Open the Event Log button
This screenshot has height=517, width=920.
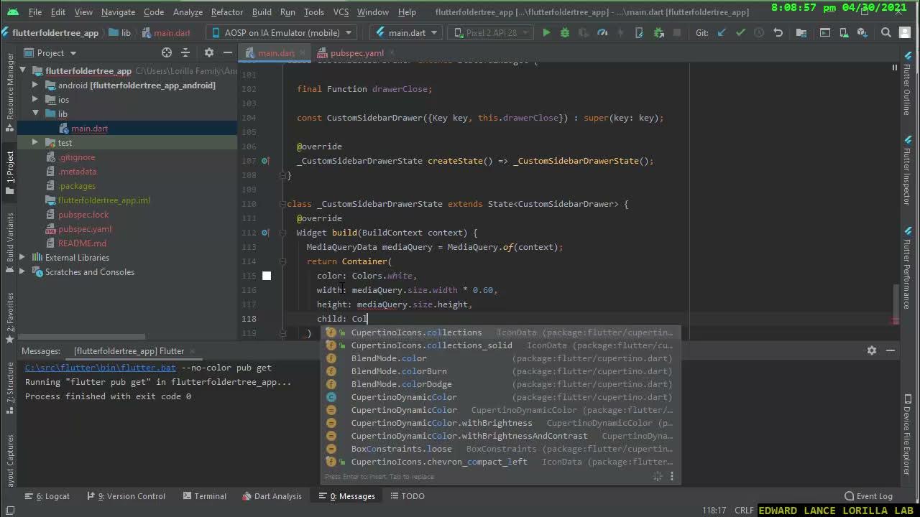(868, 496)
